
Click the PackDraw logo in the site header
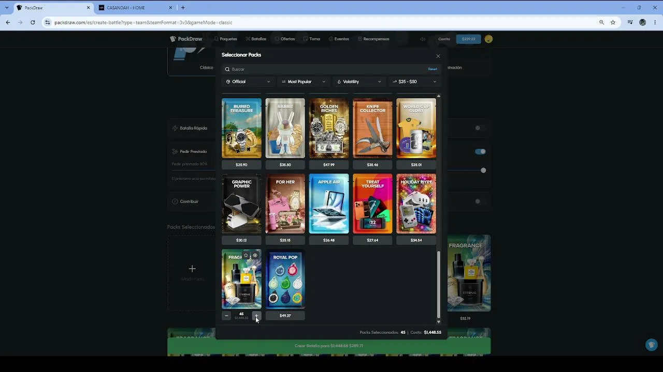coord(186,39)
